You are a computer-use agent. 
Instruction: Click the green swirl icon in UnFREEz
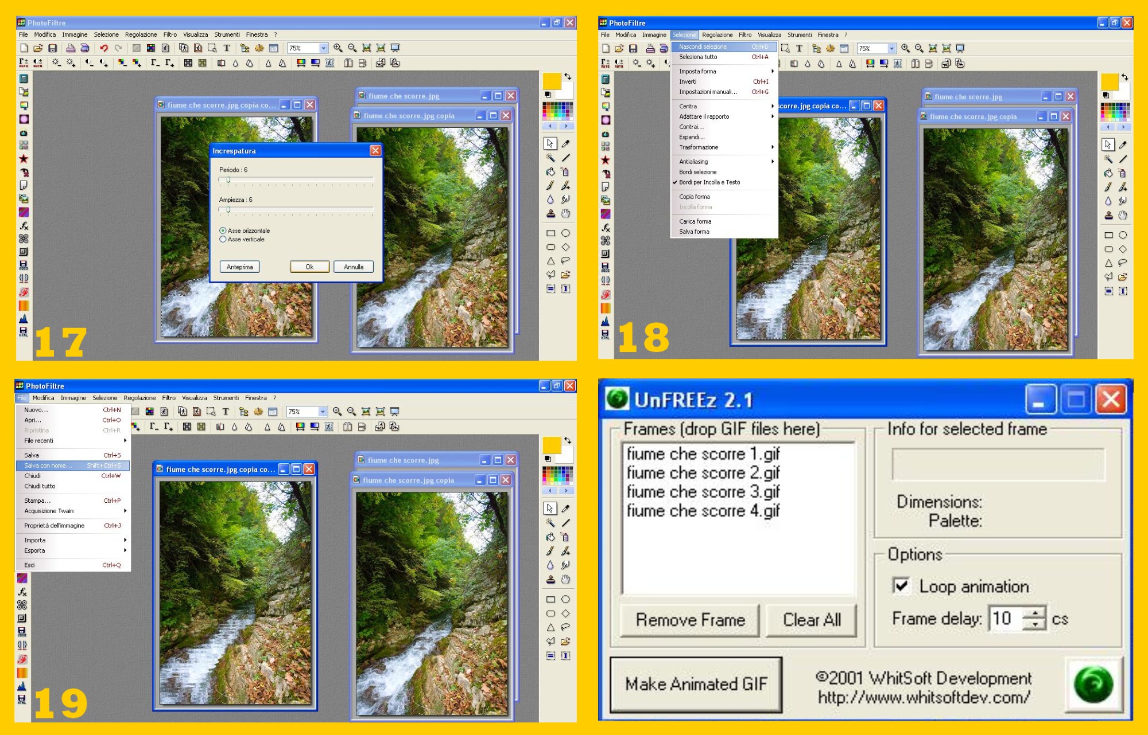[1093, 685]
